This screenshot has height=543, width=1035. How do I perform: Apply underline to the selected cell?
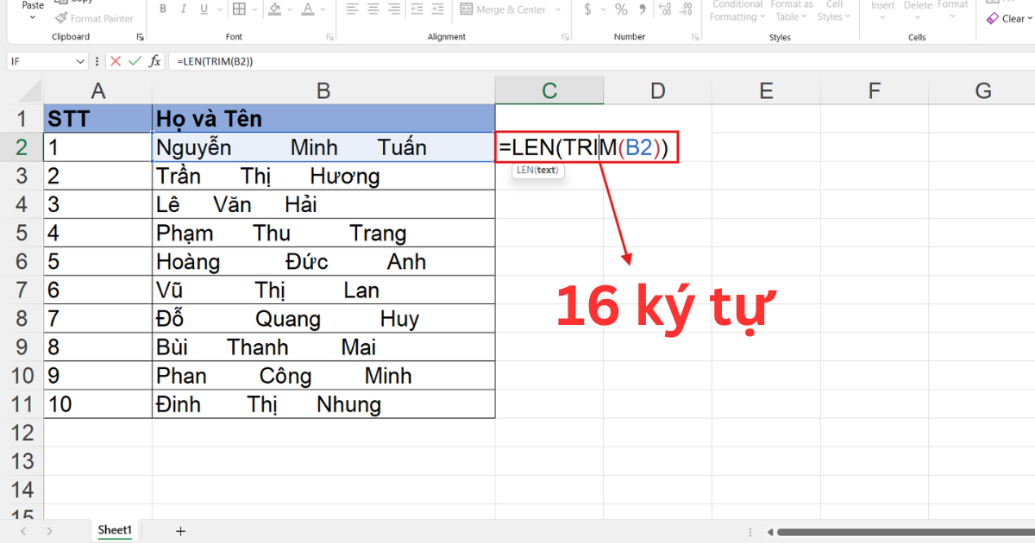[202, 9]
